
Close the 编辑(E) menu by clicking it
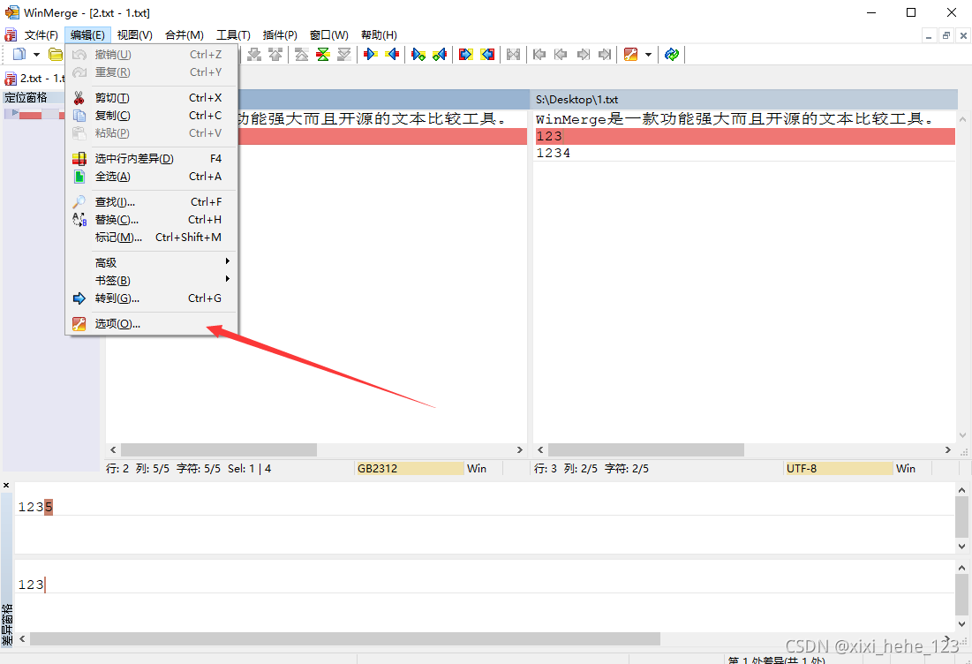click(87, 34)
